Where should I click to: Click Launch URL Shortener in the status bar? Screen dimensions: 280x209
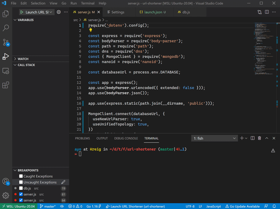pyautogui.click(x=135, y=206)
